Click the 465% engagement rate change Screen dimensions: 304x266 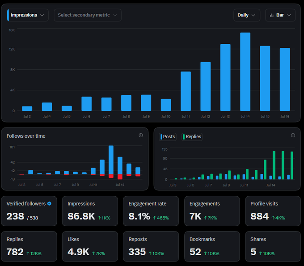(161, 218)
